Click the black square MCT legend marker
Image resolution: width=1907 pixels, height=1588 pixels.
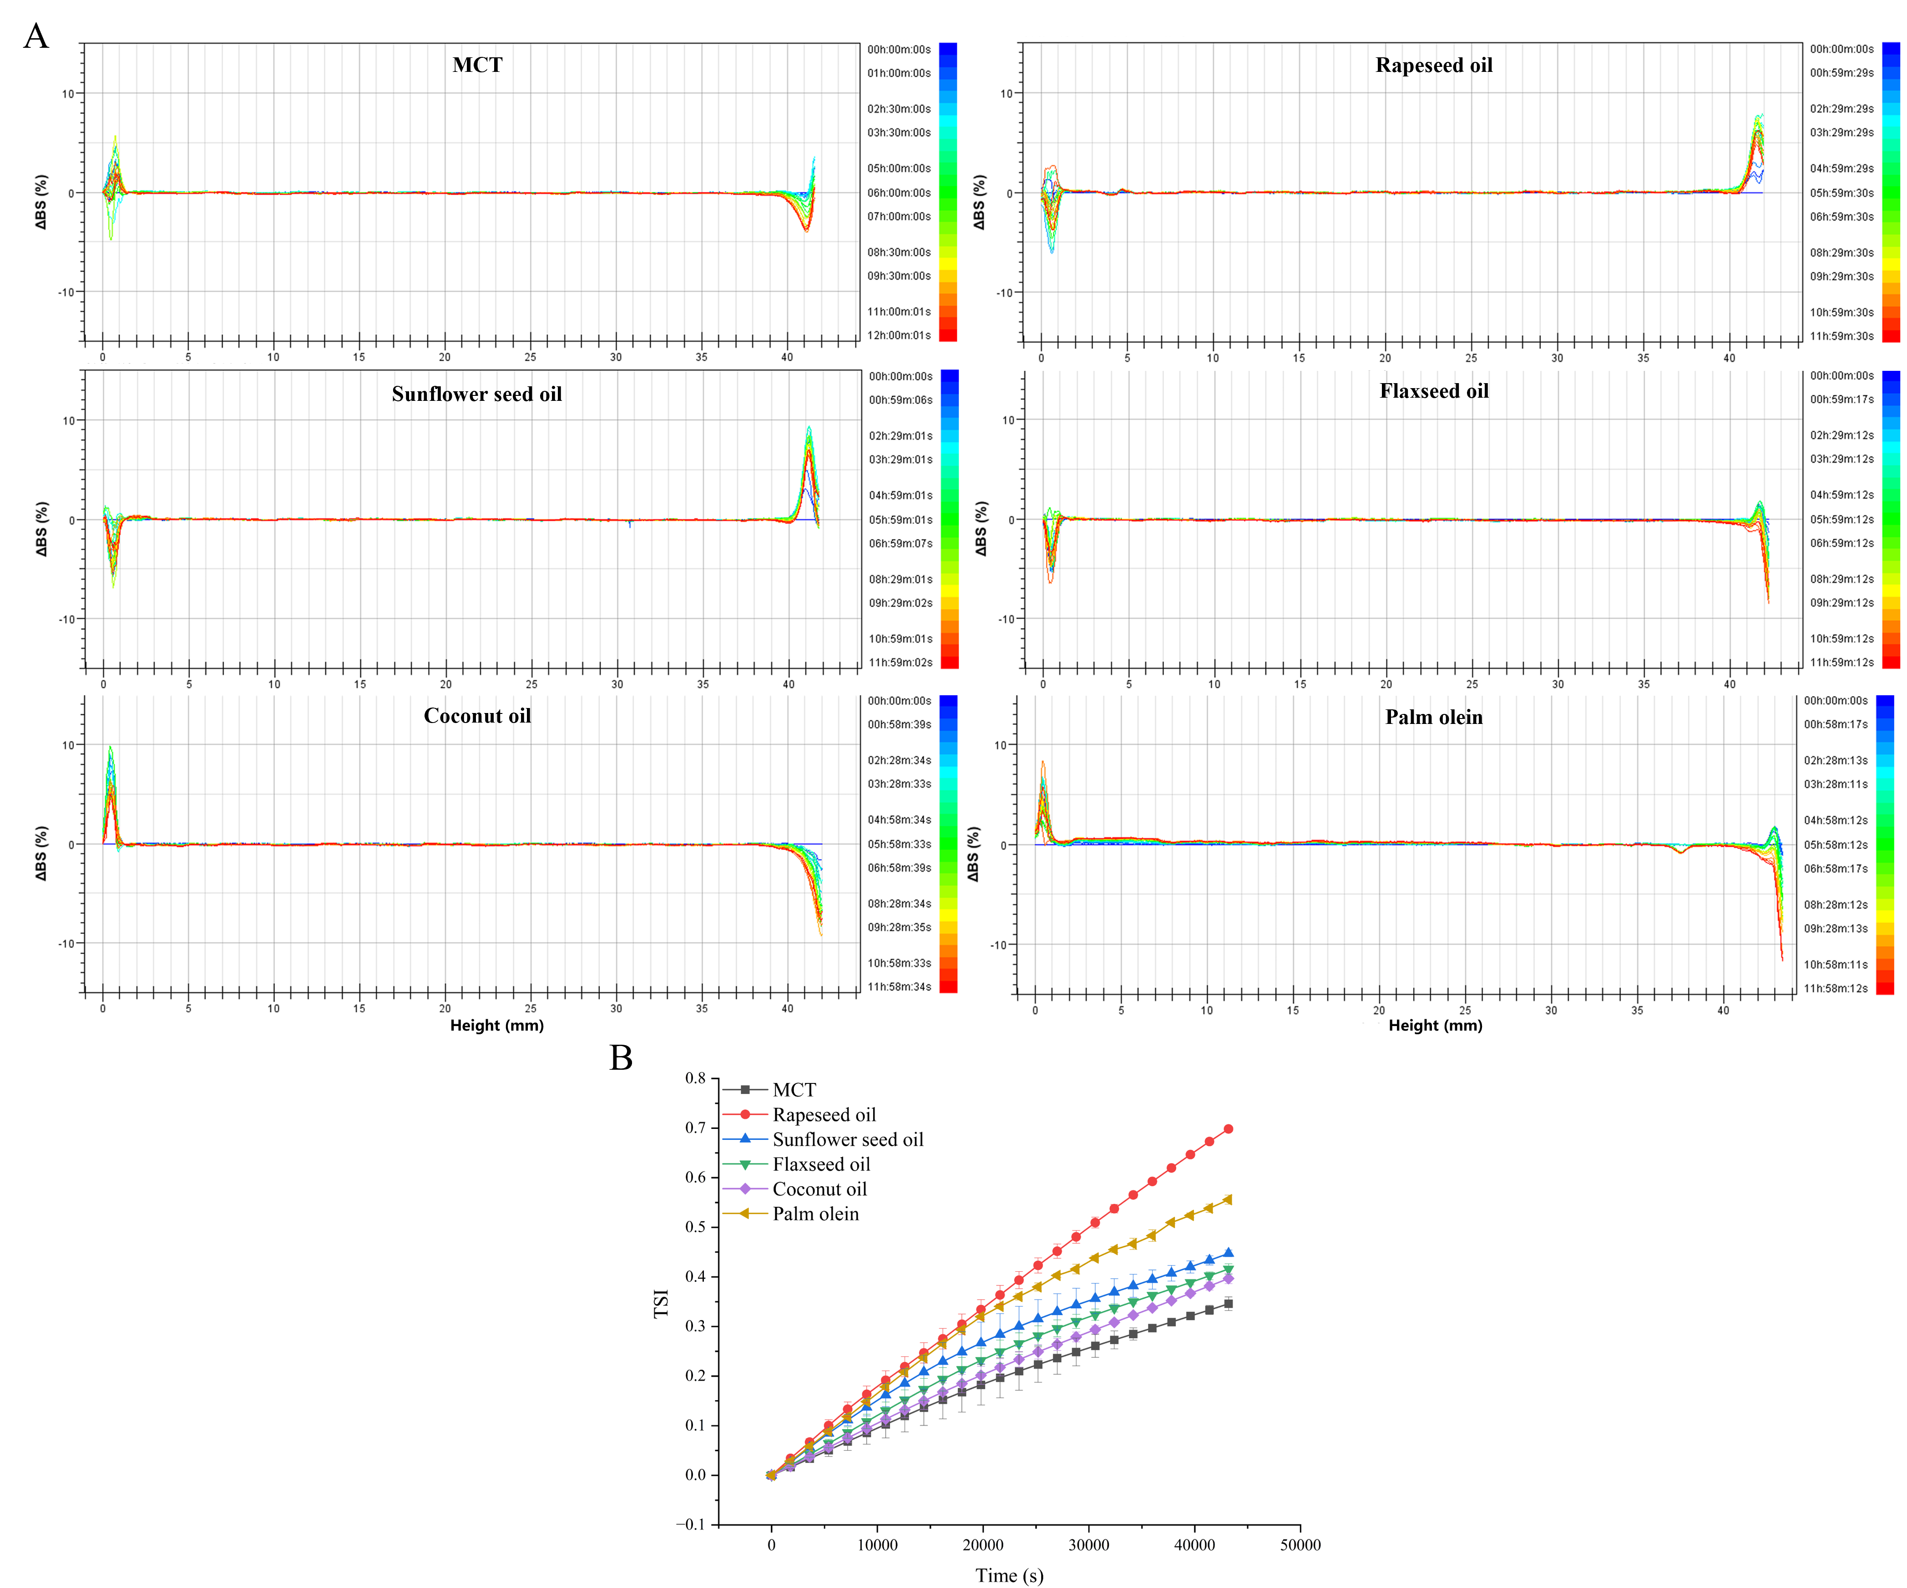745,1090
